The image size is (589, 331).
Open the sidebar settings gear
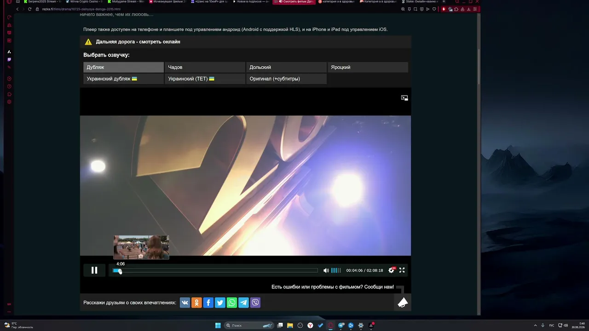[9, 102]
